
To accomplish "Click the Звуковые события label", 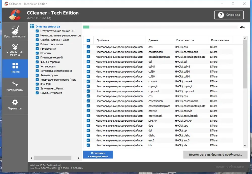I will tap(52, 89).
